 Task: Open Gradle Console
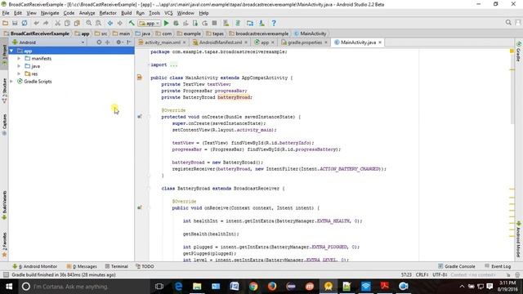coord(456,266)
